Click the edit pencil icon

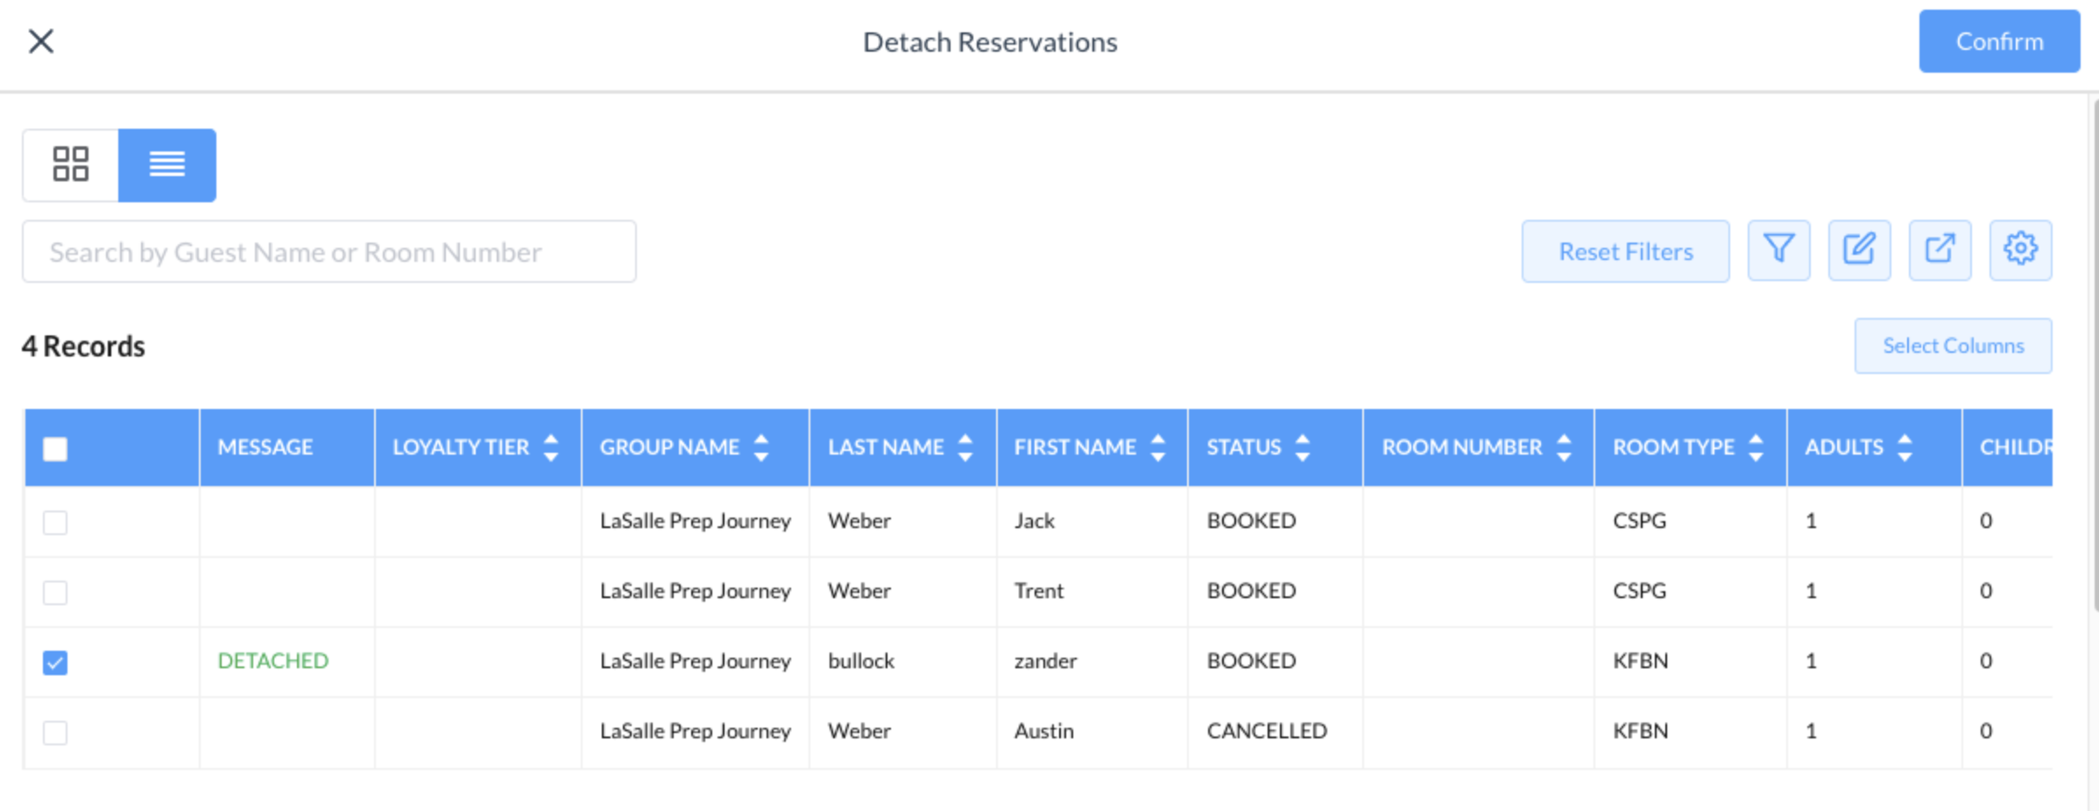coord(1859,250)
